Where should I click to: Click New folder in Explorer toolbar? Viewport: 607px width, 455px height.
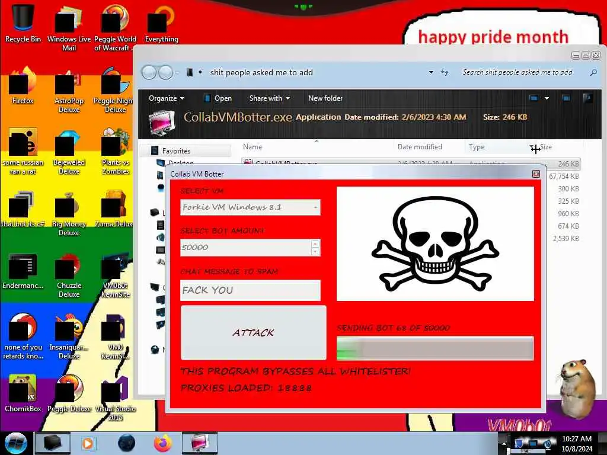click(325, 98)
